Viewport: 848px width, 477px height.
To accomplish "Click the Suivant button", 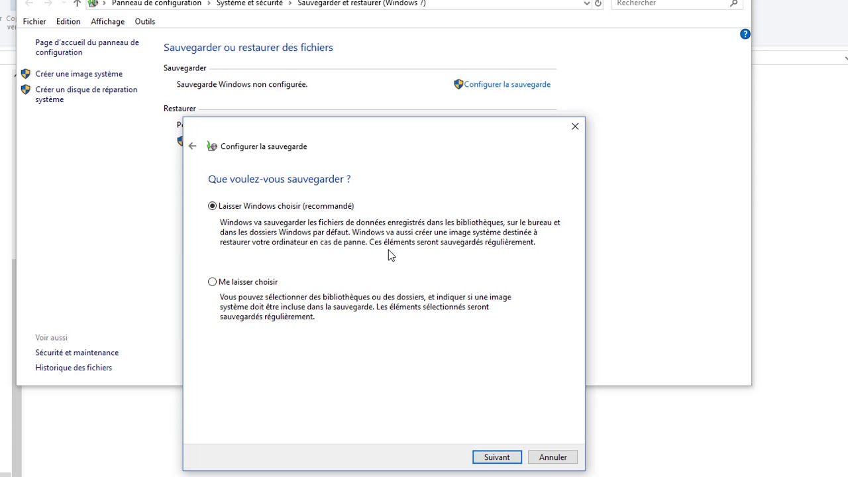I will 497,457.
